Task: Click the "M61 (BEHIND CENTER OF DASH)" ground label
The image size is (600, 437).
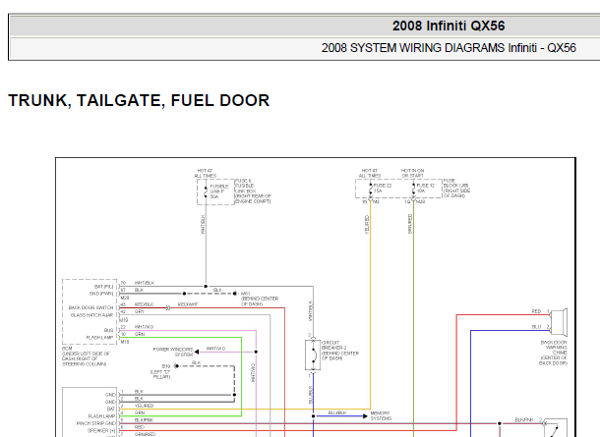Action: pos(260,299)
